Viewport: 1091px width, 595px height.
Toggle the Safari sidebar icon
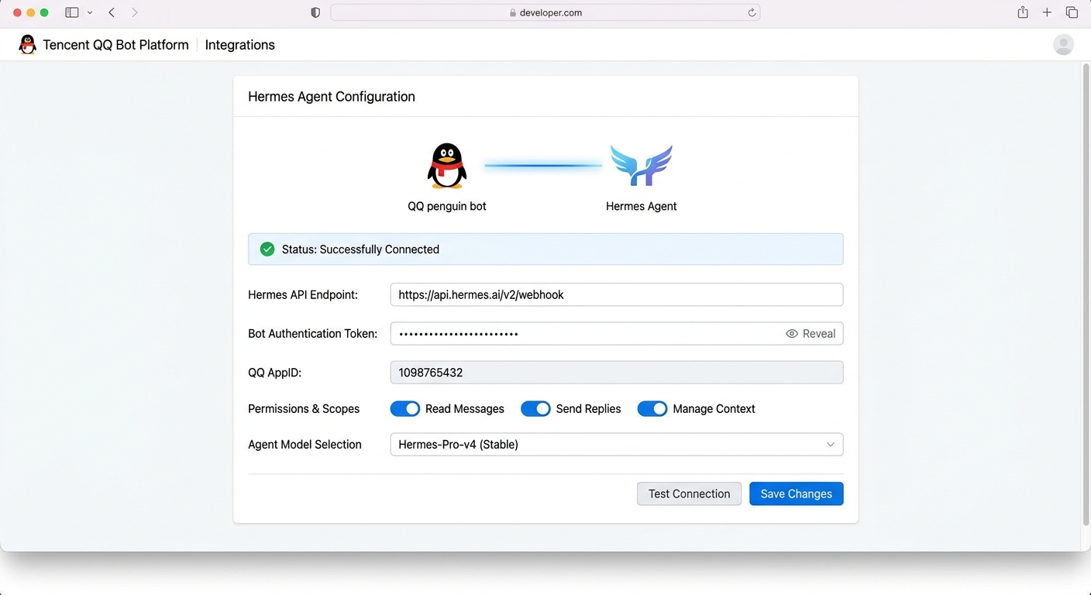[72, 12]
